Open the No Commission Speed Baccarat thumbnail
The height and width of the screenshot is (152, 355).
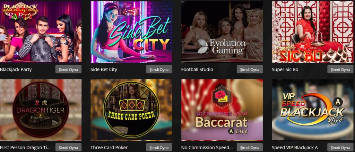(222, 110)
